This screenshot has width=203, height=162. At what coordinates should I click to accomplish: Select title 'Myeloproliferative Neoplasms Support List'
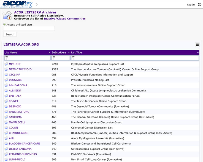click(98, 64)
